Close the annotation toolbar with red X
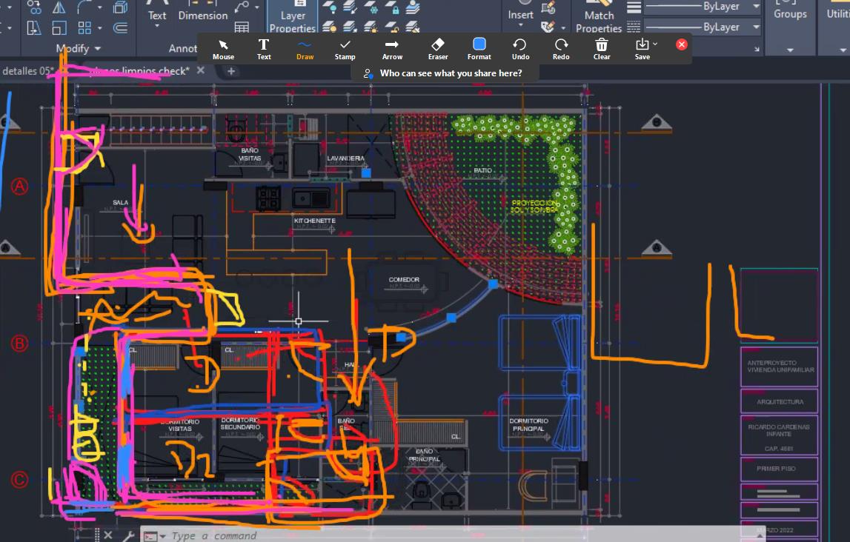Screen dimensions: 850x542 pyautogui.click(x=682, y=44)
